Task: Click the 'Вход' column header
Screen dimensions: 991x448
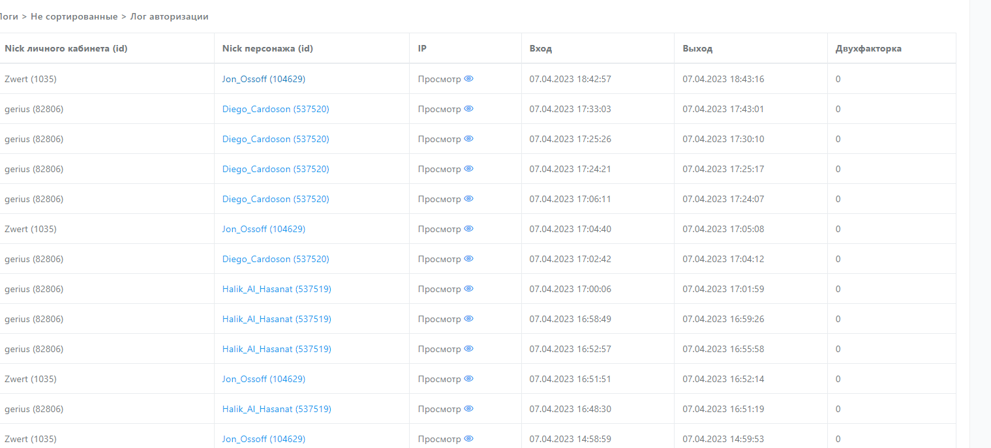Action: (540, 48)
